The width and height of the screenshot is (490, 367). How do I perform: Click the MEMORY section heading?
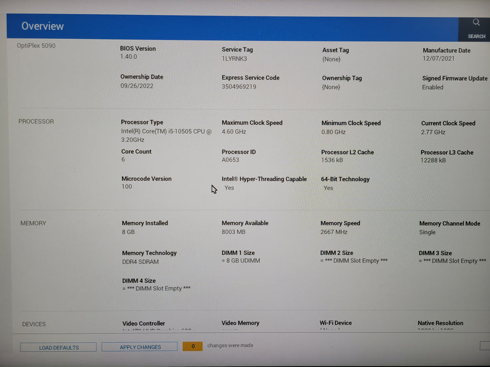tap(33, 223)
